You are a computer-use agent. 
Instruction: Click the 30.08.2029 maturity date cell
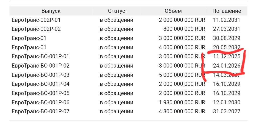click(227, 38)
